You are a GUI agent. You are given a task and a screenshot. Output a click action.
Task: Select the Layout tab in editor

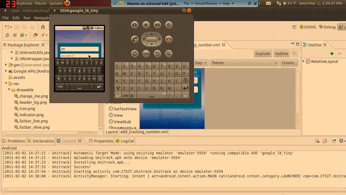point(112,132)
